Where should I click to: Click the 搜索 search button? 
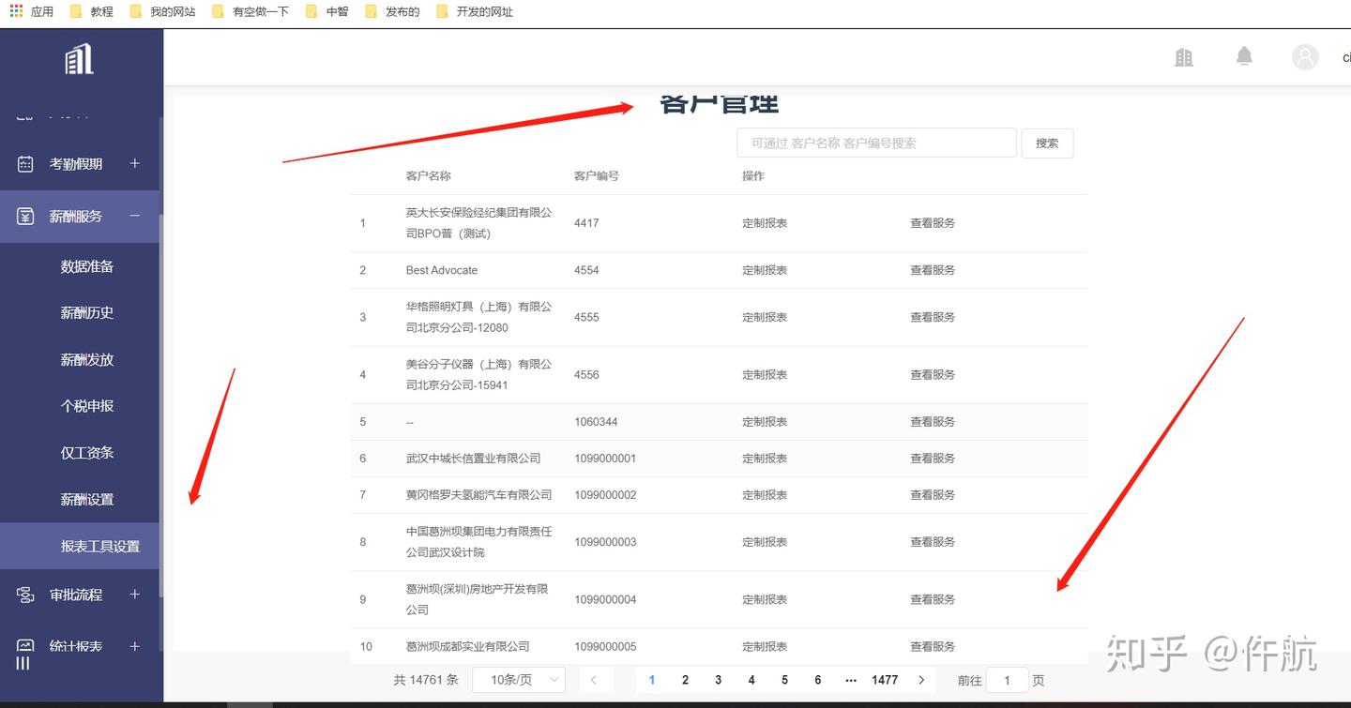click(x=1047, y=143)
